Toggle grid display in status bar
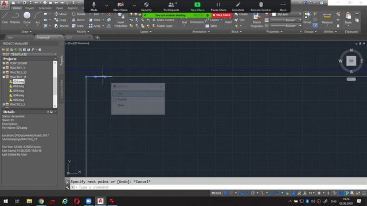This screenshot has width=367, height=206. pyautogui.click(x=225, y=193)
